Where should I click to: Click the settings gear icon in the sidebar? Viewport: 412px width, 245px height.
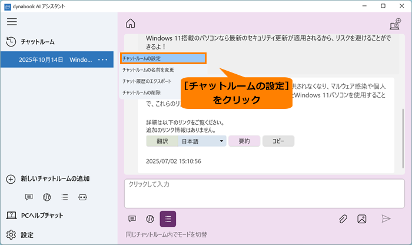(11, 235)
